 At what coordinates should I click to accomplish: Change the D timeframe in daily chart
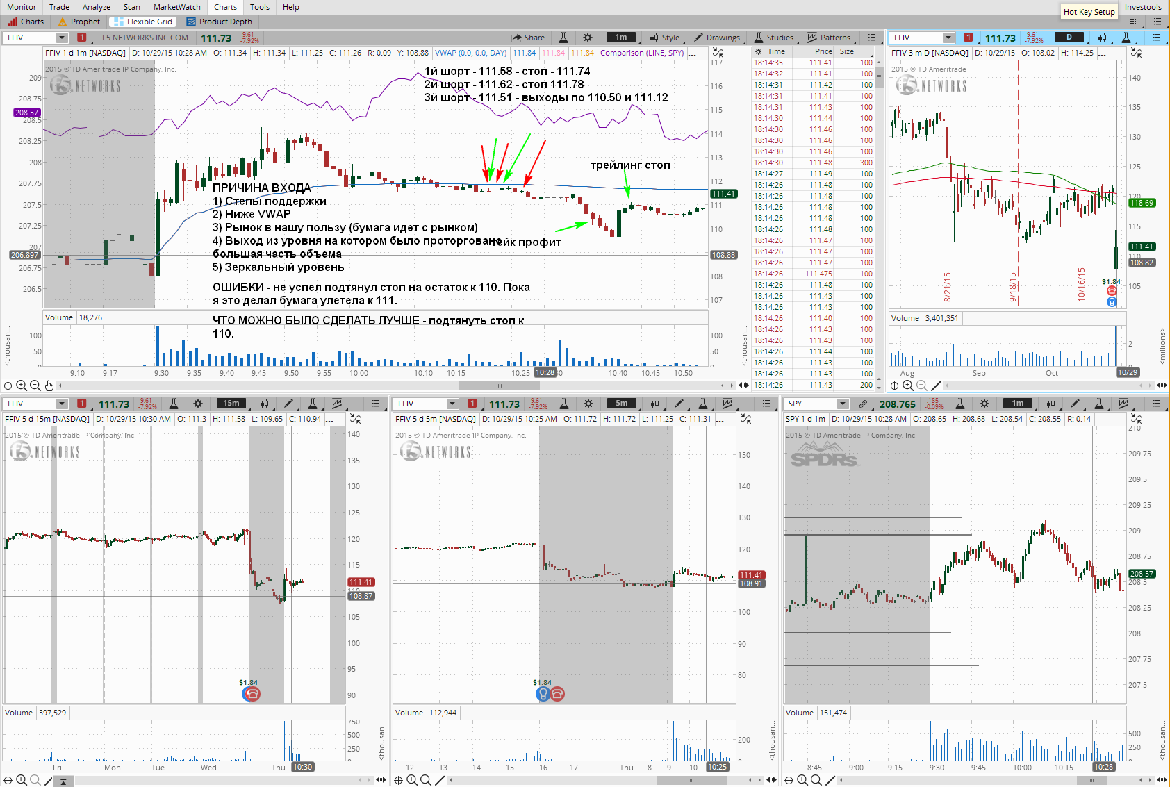[1069, 38]
